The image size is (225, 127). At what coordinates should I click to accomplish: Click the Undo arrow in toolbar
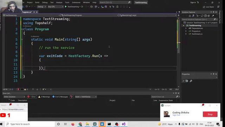pyautogui.click(x=27, y=7)
